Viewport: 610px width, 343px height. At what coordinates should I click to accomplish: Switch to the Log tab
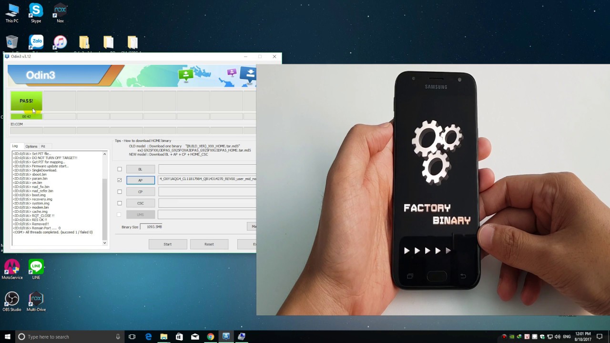click(x=15, y=146)
